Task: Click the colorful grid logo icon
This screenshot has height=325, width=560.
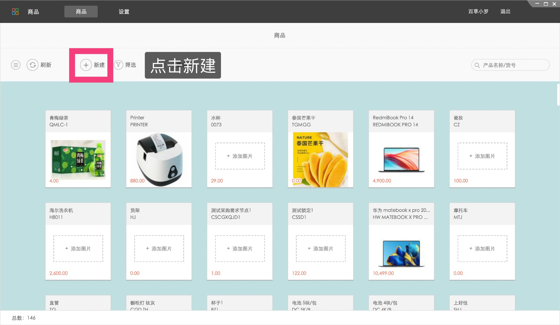Action: [x=16, y=11]
